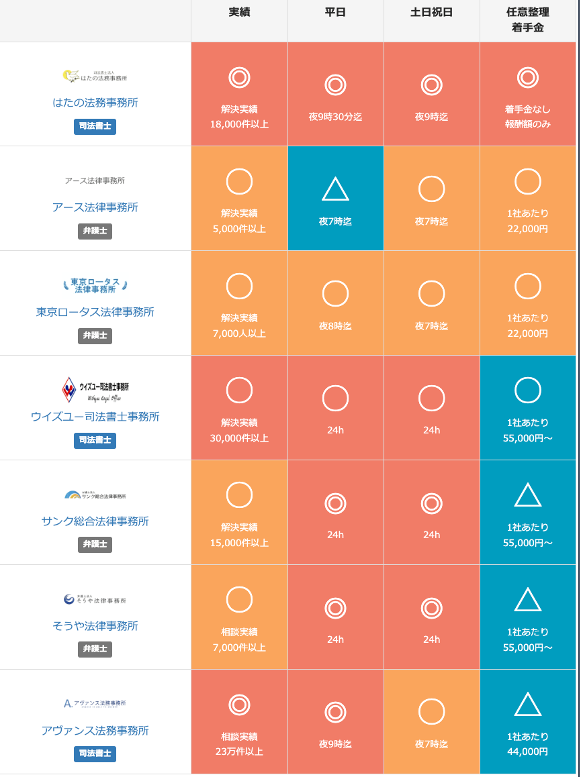Click the 任意整理 着手金 column header
The image size is (581, 777).
coord(527,20)
